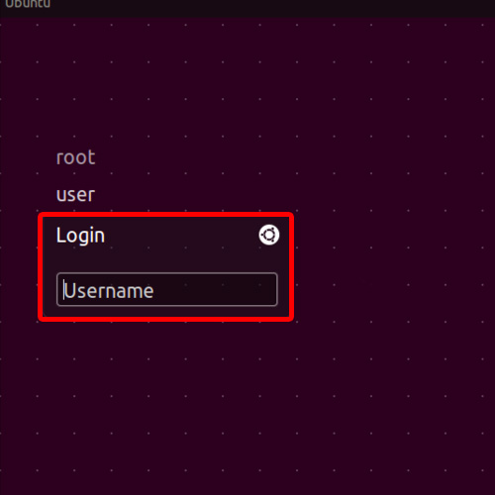Click the 'user' name above the Login box
This screenshot has height=495, width=495.
[75, 194]
